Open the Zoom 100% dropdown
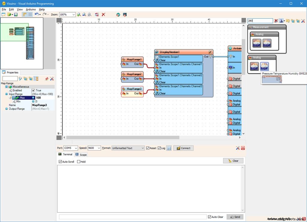The image size is (307, 222). click(x=73, y=14)
